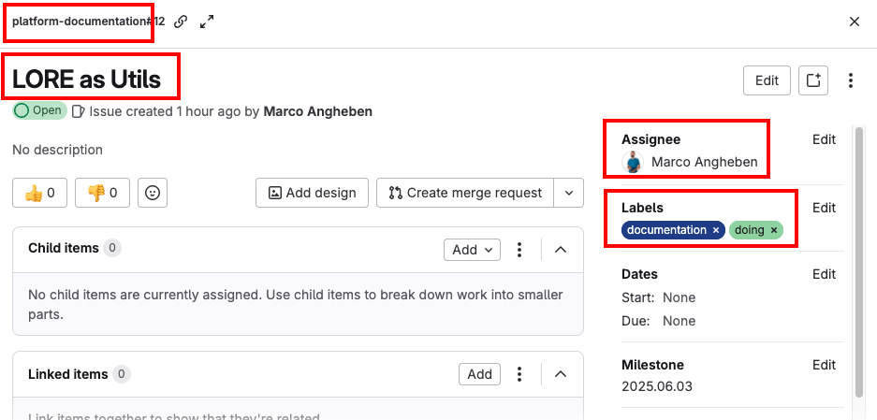Open the Edit title button
This screenshot has height=420, width=877.
click(x=767, y=80)
